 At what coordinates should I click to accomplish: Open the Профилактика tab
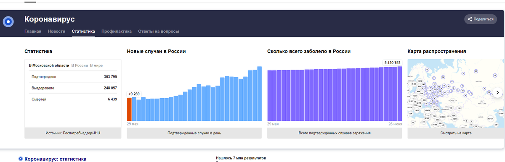coord(117,31)
